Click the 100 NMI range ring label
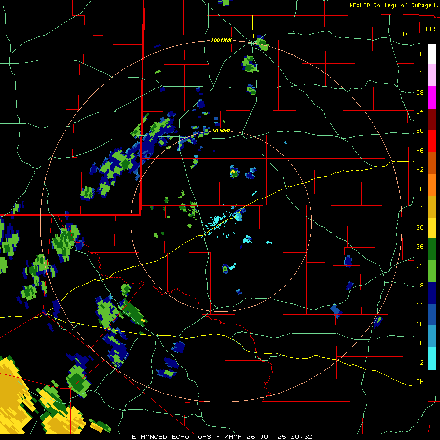This screenshot has height=440, width=440. pos(221,40)
